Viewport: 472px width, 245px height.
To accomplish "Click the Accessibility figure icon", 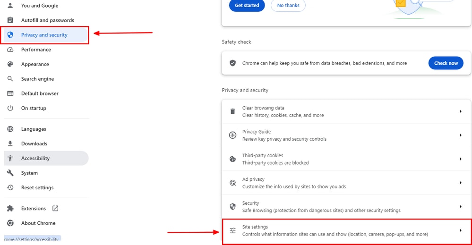I will click(x=10, y=158).
